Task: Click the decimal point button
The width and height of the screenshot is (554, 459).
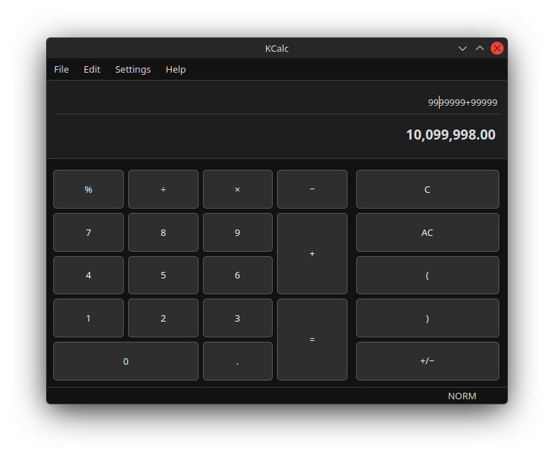Action: 237,361
